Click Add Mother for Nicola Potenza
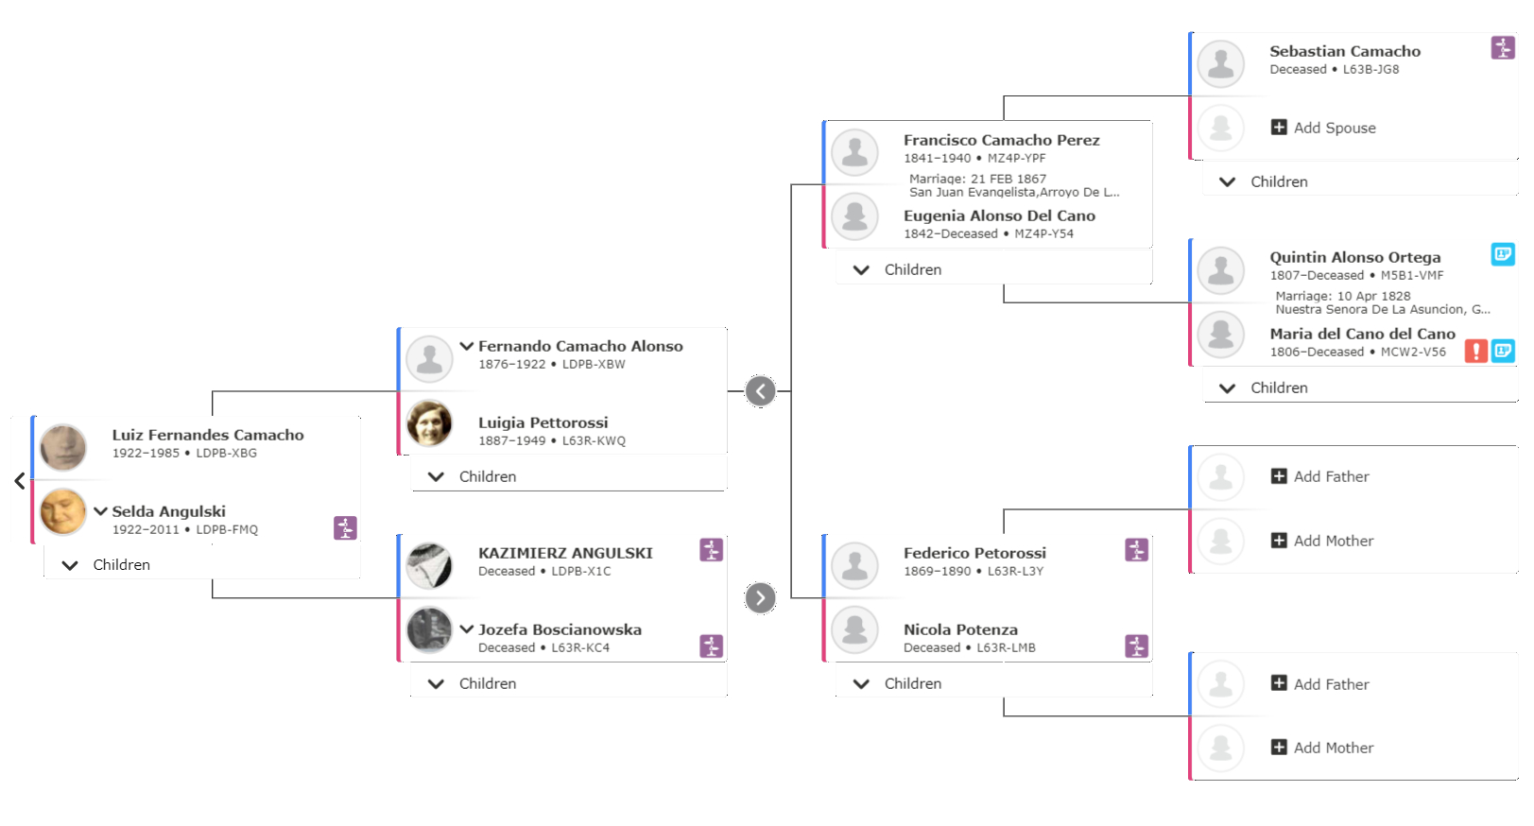1534x826 pixels. click(1322, 748)
